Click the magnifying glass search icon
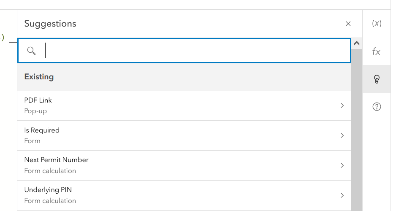Viewport: 396px width, 211px height. pos(31,51)
